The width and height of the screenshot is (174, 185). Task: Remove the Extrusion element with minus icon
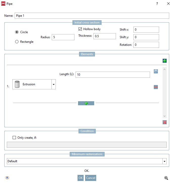(x=156, y=87)
